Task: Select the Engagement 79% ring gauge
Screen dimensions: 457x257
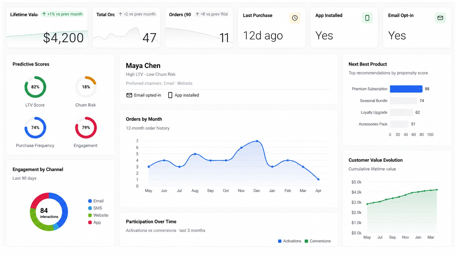Action: (x=86, y=128)
